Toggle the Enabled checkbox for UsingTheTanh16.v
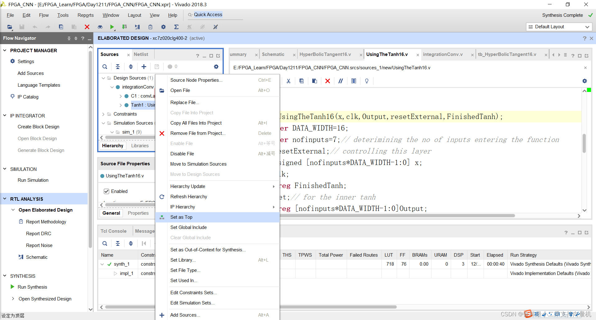596x320 pixels. [x=106, y=191]
